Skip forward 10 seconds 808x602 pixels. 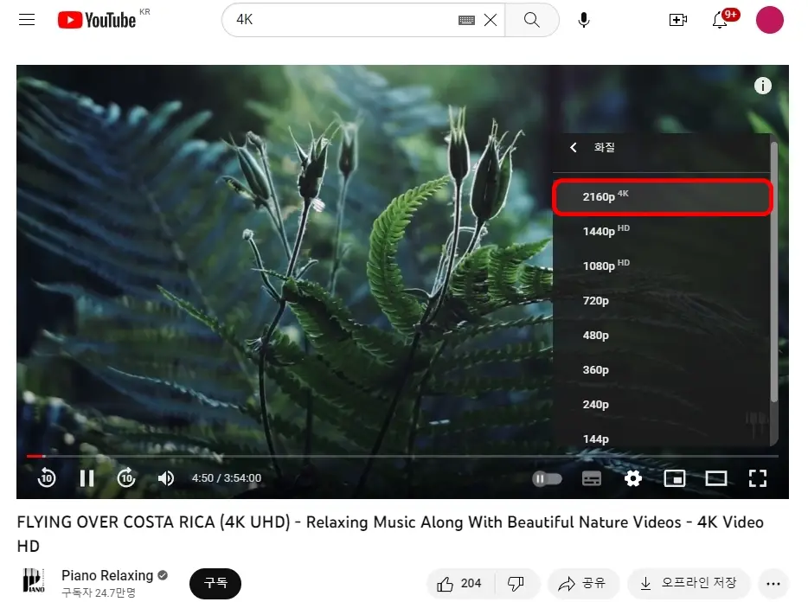[x=126, y=477]
